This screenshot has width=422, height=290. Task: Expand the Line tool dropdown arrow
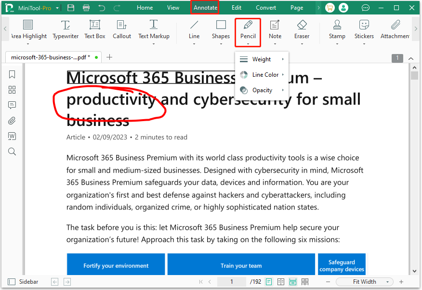194,43
